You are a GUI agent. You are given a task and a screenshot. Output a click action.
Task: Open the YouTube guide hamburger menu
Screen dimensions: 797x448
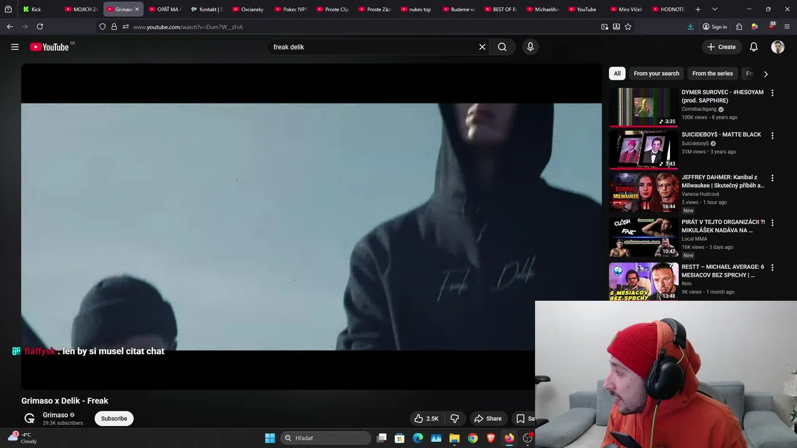[x=15, y=47]
